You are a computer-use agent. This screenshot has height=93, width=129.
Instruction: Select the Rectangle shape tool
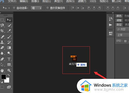point(9,64)
